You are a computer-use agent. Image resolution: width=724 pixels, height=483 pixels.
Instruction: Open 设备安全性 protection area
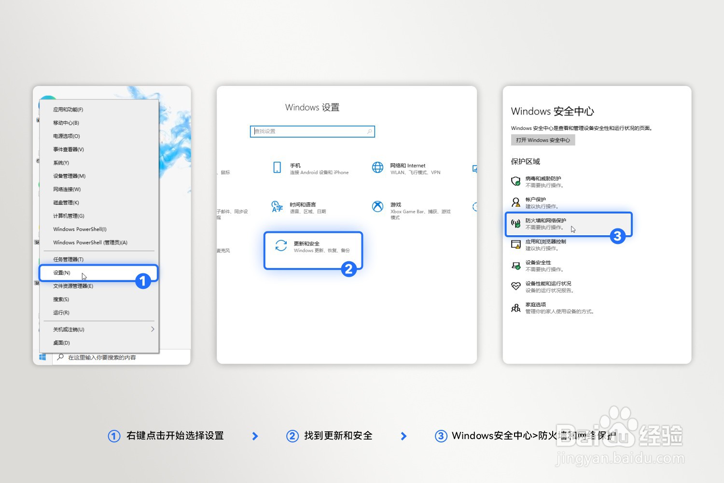point(538,263)
